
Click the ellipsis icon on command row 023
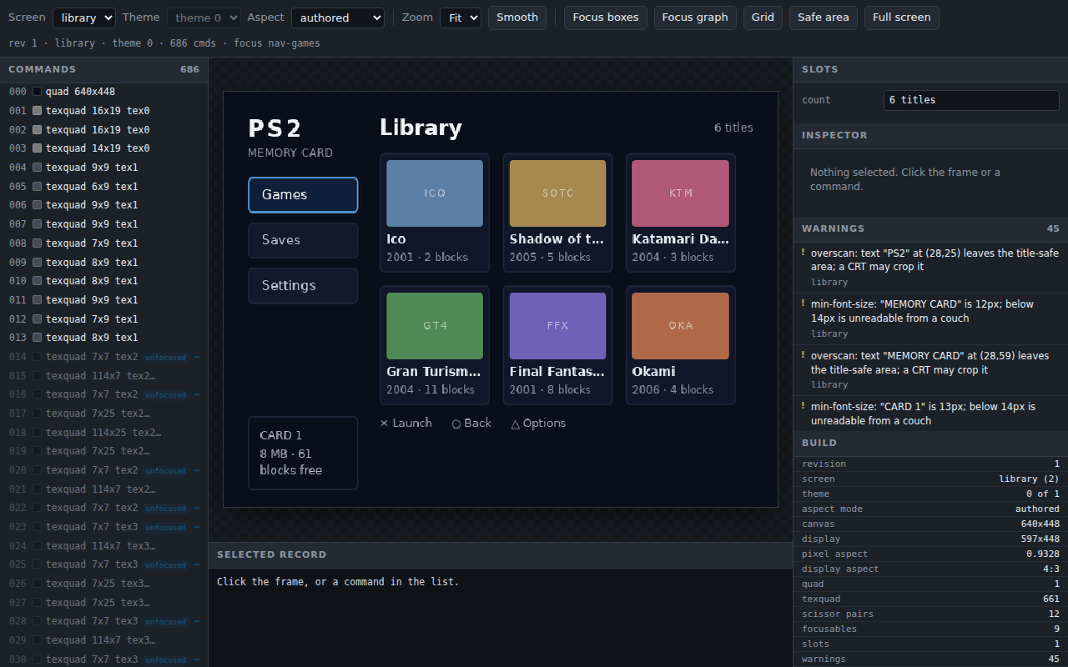pyautogui.click(x=196, y=527)
